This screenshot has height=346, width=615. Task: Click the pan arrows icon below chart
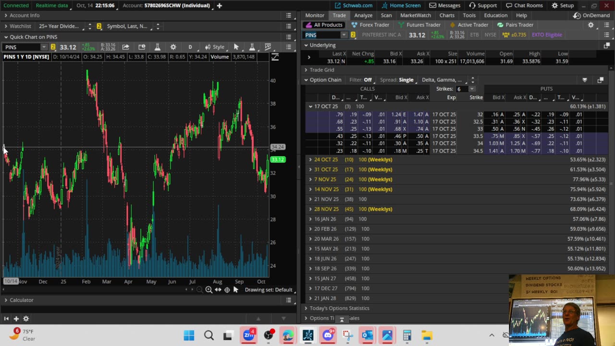point(218,289)
